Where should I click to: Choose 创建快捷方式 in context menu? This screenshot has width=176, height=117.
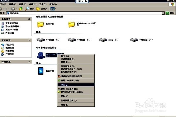pos(76,100)
